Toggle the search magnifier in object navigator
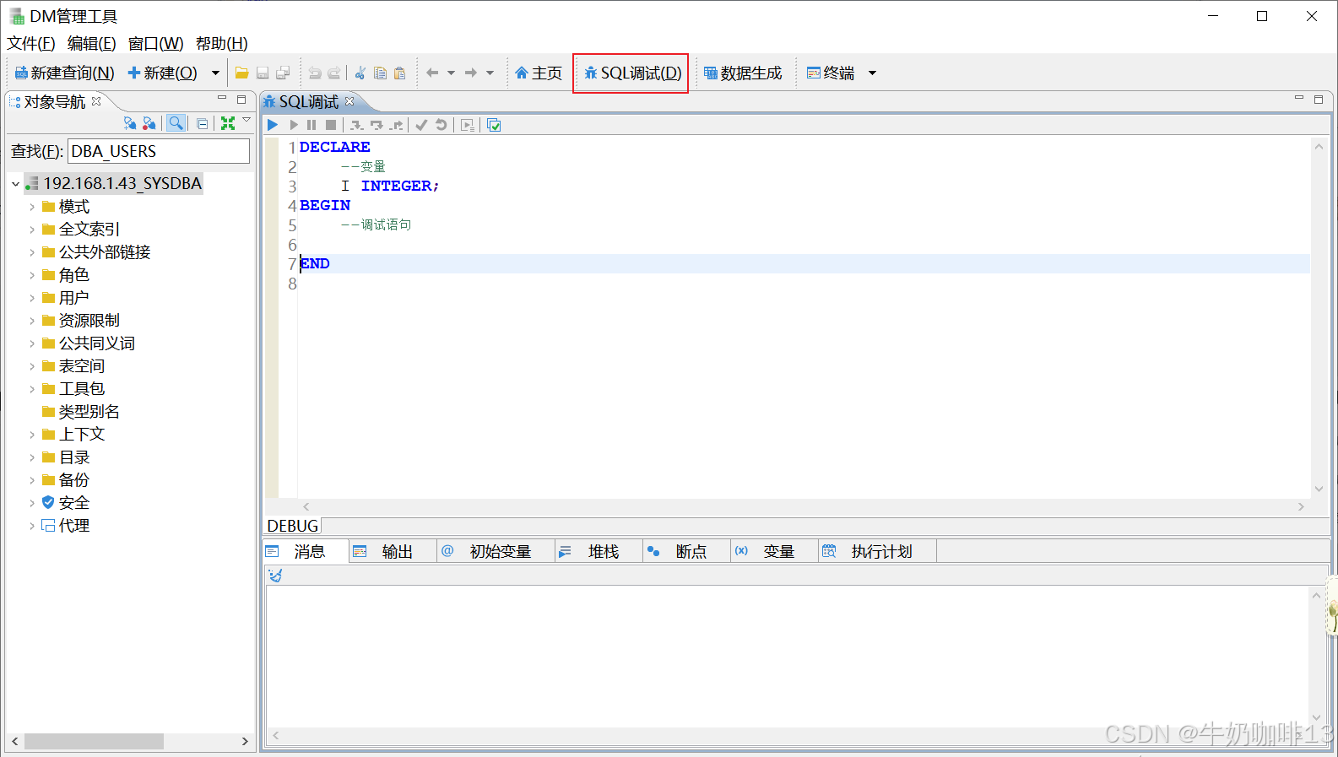The image size is (1338, 757). click(x=176, y=123)
